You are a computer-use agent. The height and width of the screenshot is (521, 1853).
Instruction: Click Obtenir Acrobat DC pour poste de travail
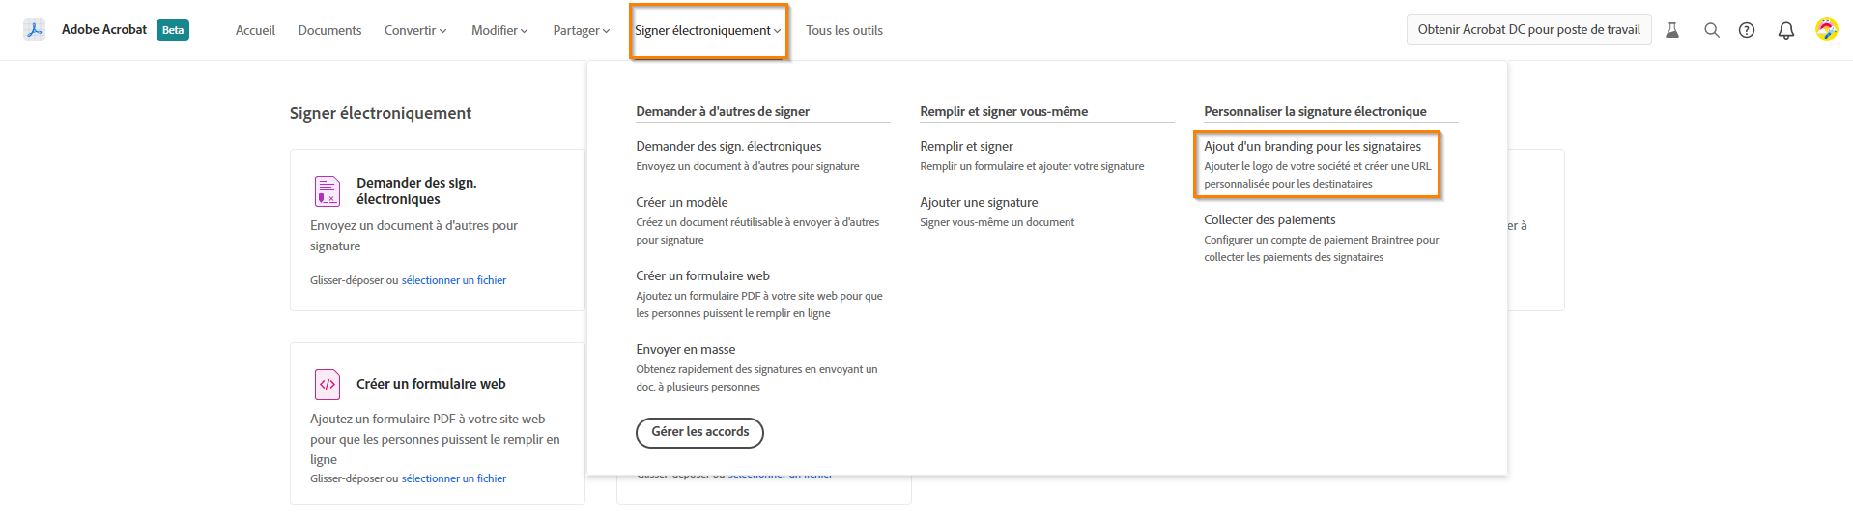pyautogui.click(x=1528, y=30)
